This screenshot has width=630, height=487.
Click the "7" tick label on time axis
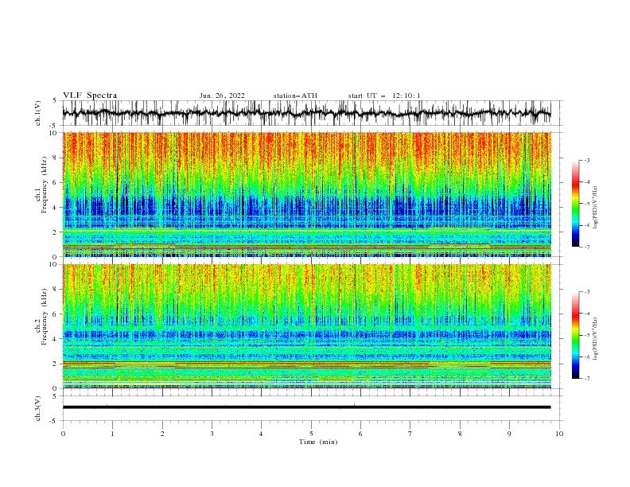click(410, 434)
